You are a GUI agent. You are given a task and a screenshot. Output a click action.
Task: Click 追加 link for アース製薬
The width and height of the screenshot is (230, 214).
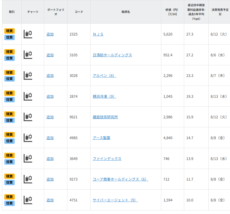point(50,138)
